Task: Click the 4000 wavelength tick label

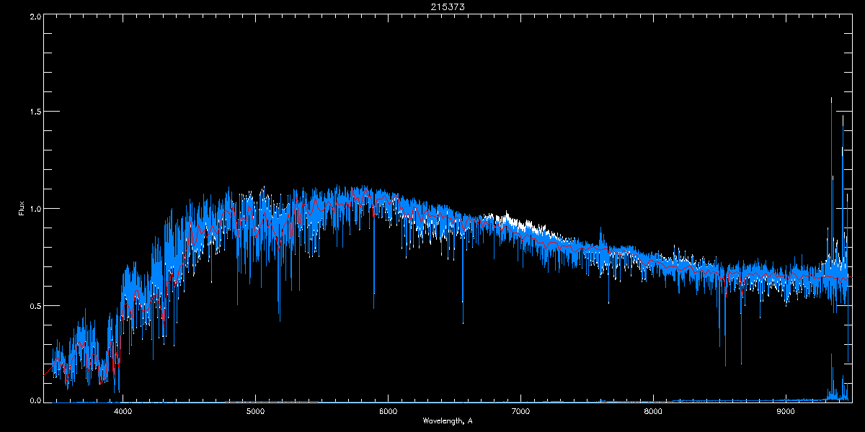Action: point(123,413)
